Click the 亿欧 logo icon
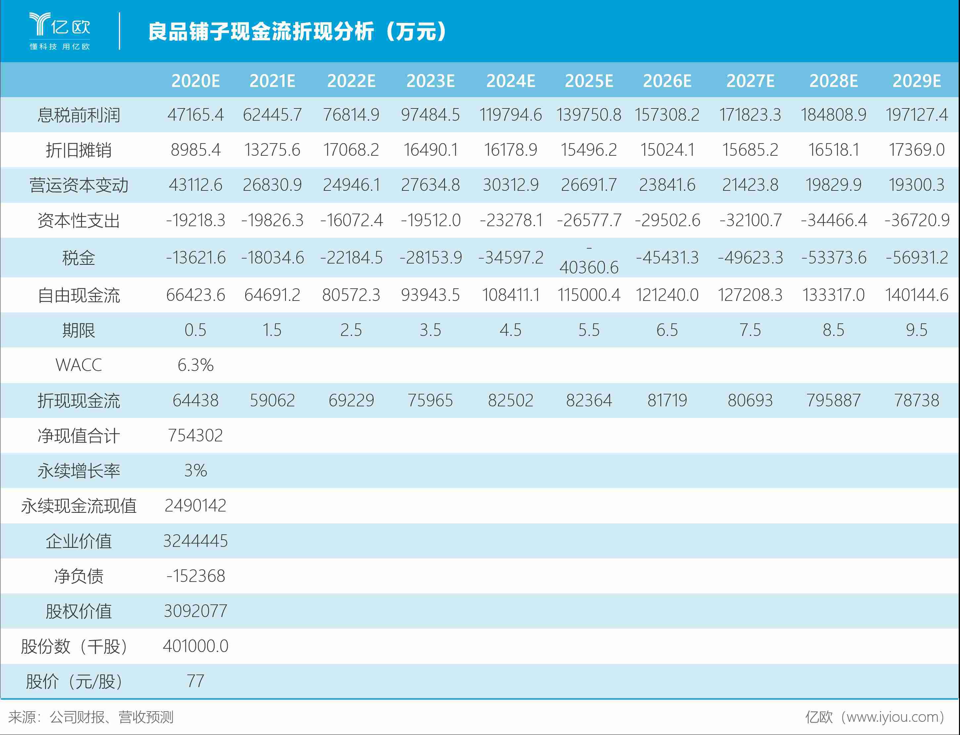 (x=60, y=24)
